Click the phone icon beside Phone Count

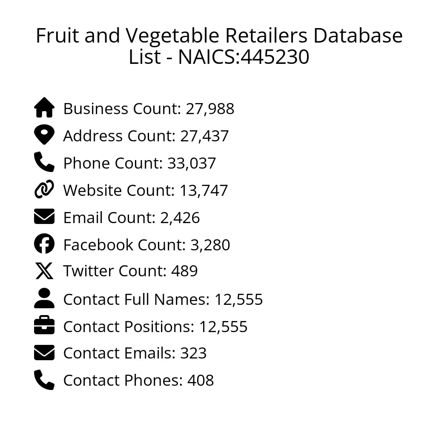44,162
